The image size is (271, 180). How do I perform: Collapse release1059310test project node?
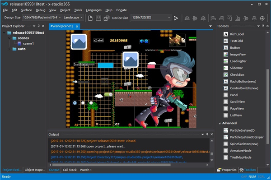[x=4, y=32]
